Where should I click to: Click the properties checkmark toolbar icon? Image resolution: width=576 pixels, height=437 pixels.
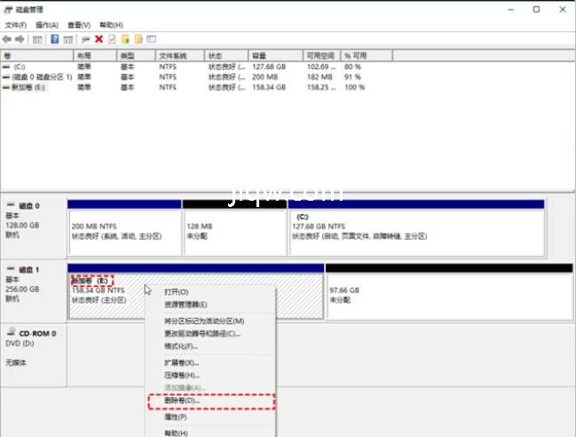tap(111, 40)
